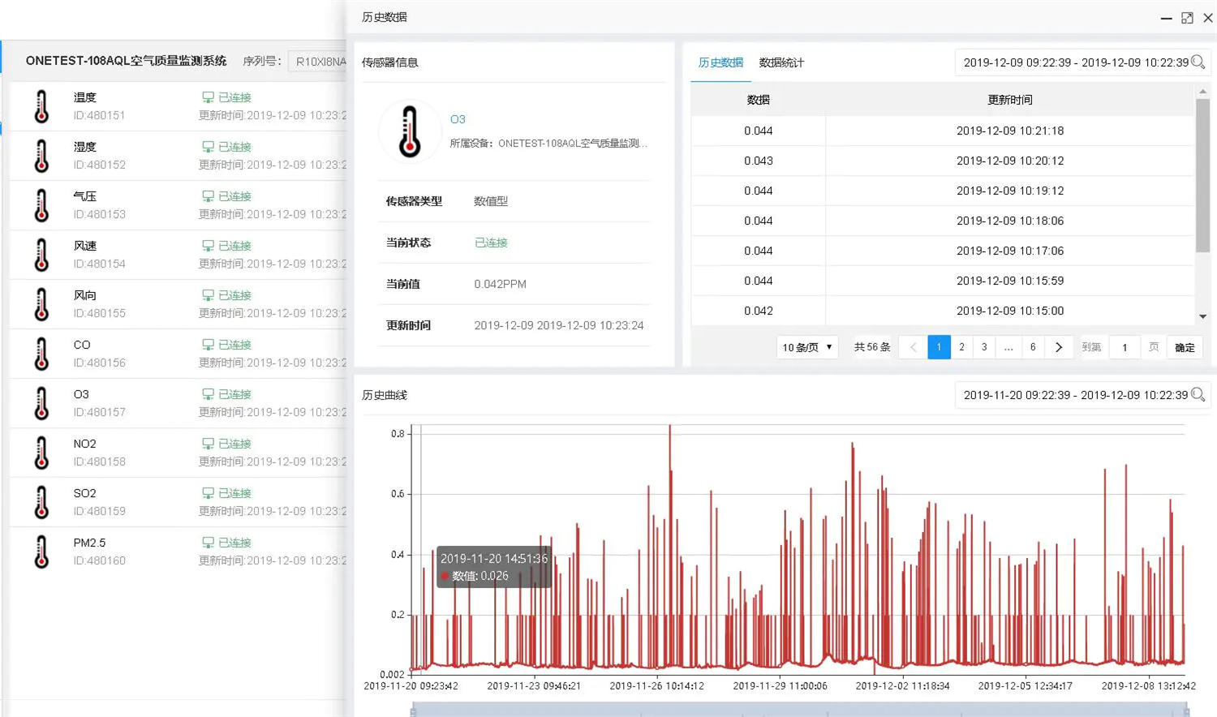Jump to page 6 of history data
This screenshot has width=1217, height=717.
pyautogui.click(x=1033, y=347)
